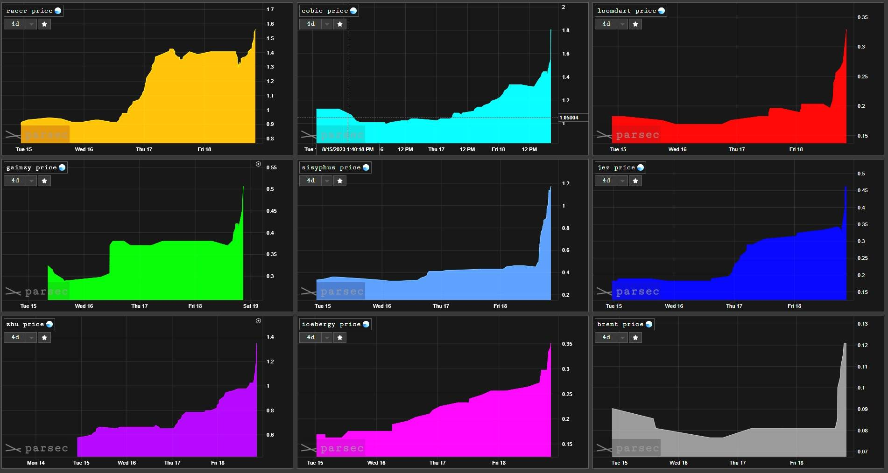
Task: Click the star icon in zhu price panel
Action: (x=44, y=337)
